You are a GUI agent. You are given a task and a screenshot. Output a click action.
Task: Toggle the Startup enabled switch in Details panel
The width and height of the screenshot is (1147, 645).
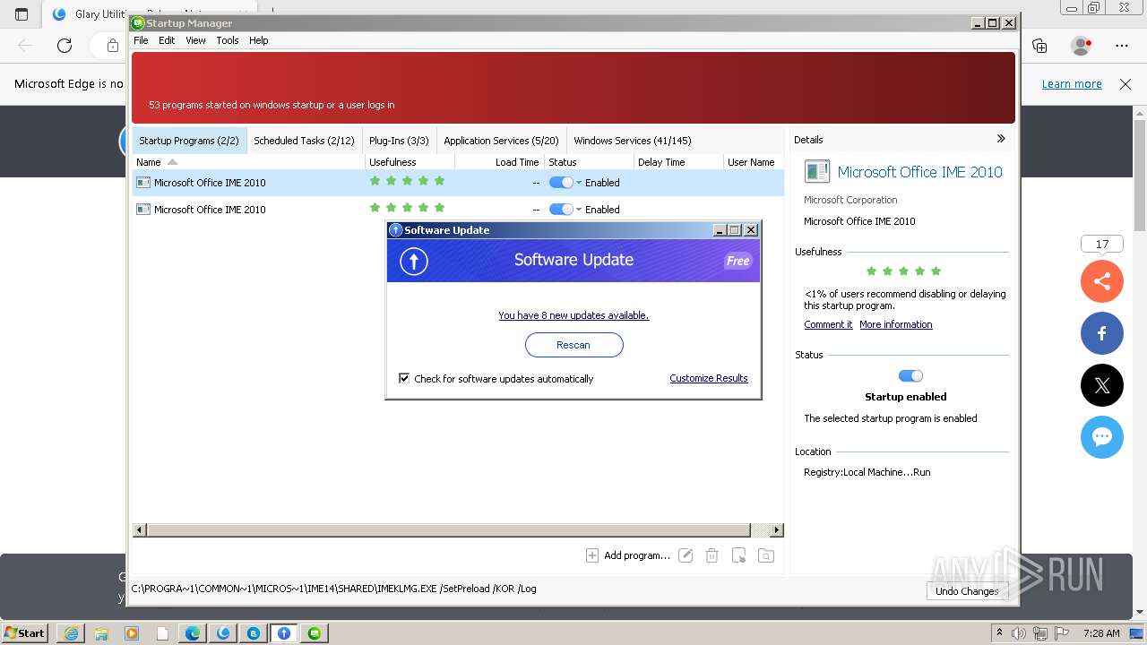pyautogui.click(x=910, y=376)
